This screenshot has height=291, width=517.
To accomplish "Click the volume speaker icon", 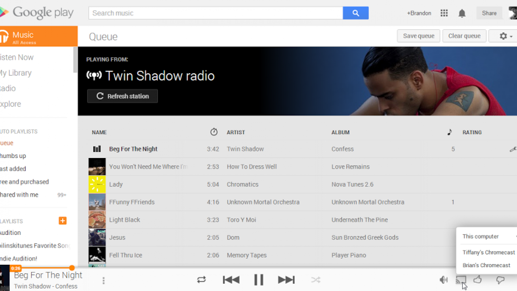I will [443, 280].
